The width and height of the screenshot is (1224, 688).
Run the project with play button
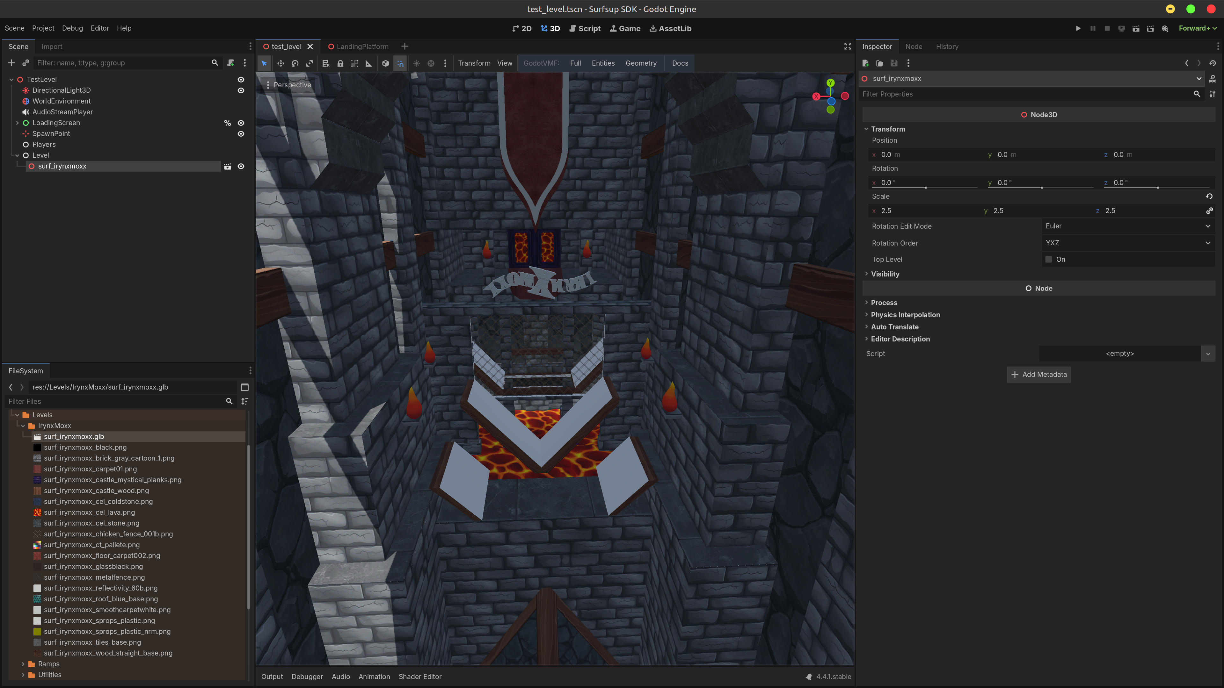(1078, 28)
